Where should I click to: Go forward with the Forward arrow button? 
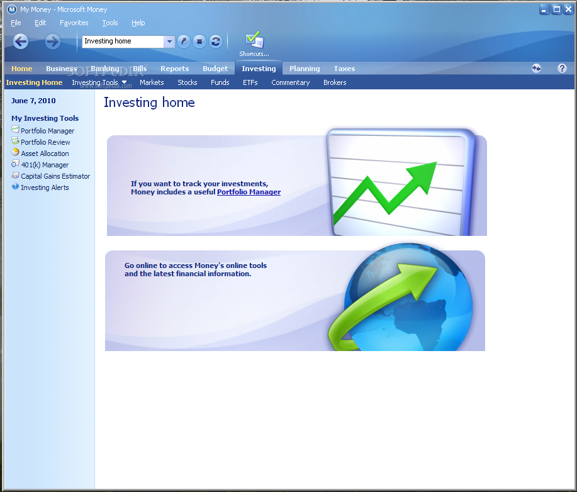[53, 42]
